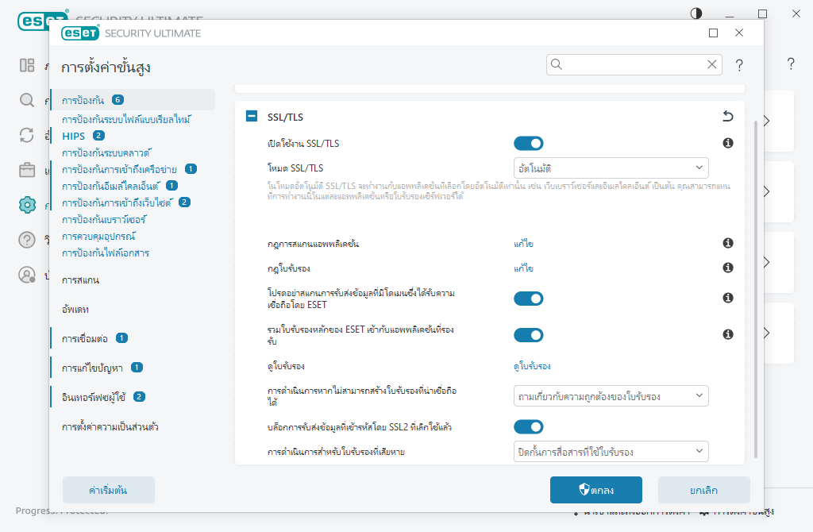Toggle เปิดใช้งาน SSL/TLS switch
Screen dimensions: 813x532
point(528,144)
